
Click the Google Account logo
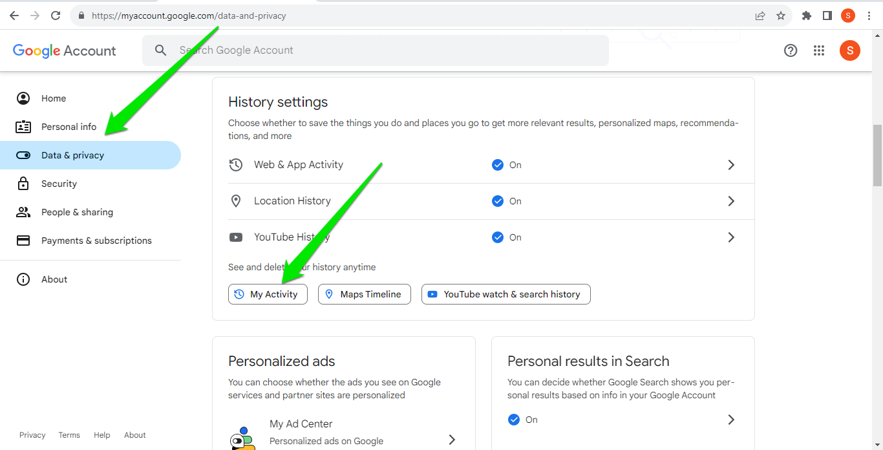pyautogui.click(x=65, y=50)
